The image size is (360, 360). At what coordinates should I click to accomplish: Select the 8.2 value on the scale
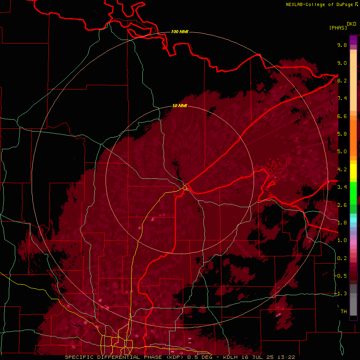(x=342, y=81)
